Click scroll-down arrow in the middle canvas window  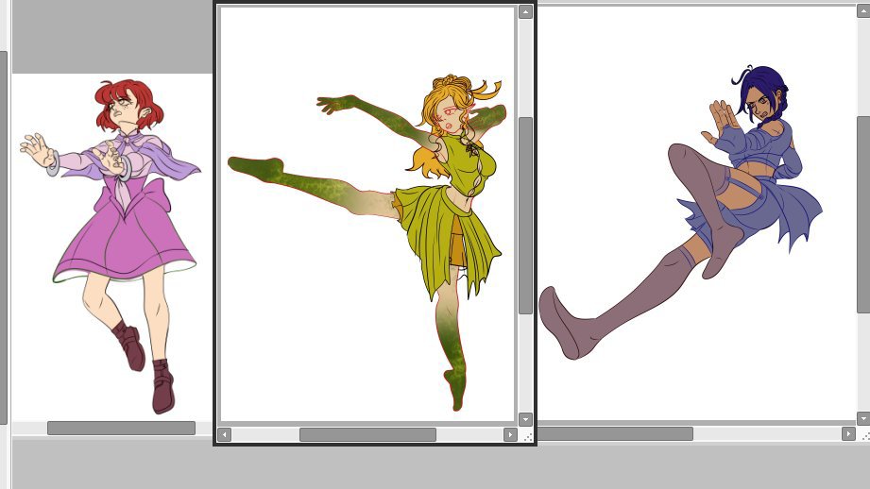525,419
